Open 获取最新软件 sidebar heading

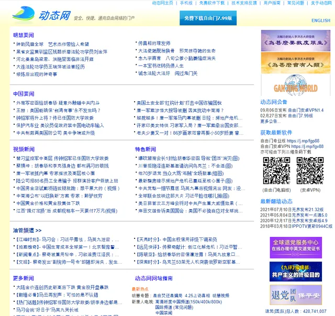[x=276, y=133]
